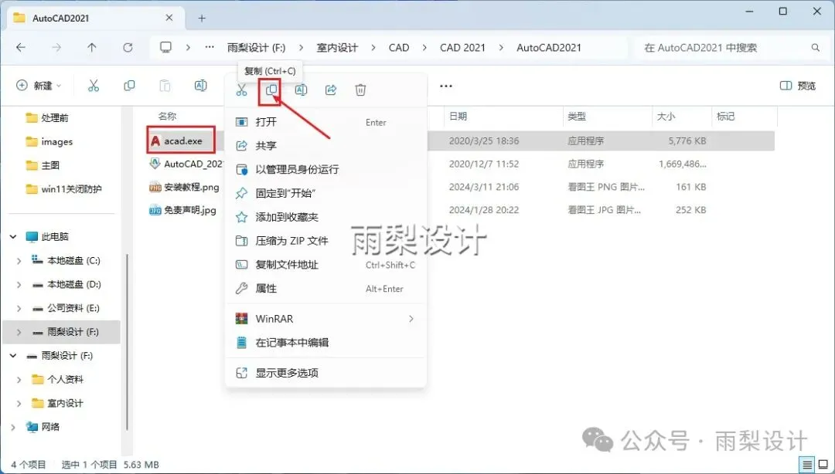This screenshot has width=835, height=474.
Task: Choose 显示更多选项 menu entry
Action: point(325,373)
